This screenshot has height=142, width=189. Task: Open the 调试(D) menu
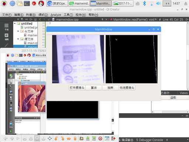coord(43,15)
